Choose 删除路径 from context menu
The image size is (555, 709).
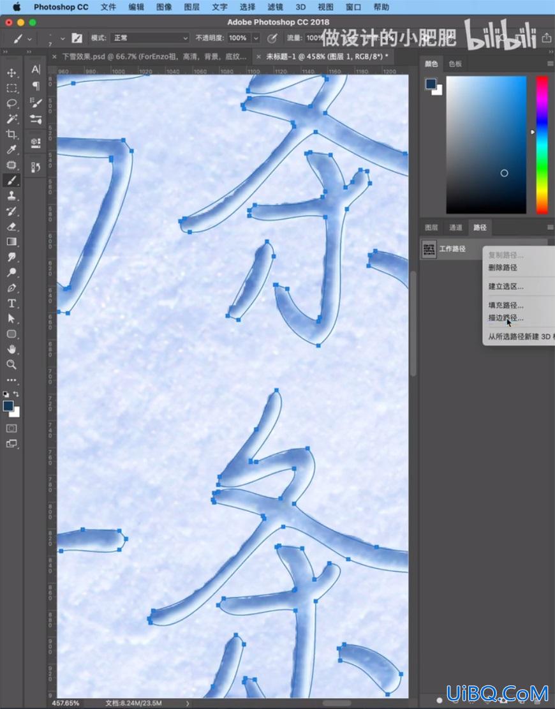click(503, 267)
